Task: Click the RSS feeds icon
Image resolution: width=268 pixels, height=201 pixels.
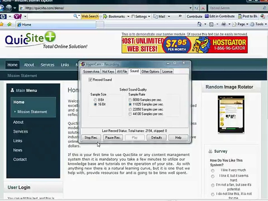Action: click(211, 24)
